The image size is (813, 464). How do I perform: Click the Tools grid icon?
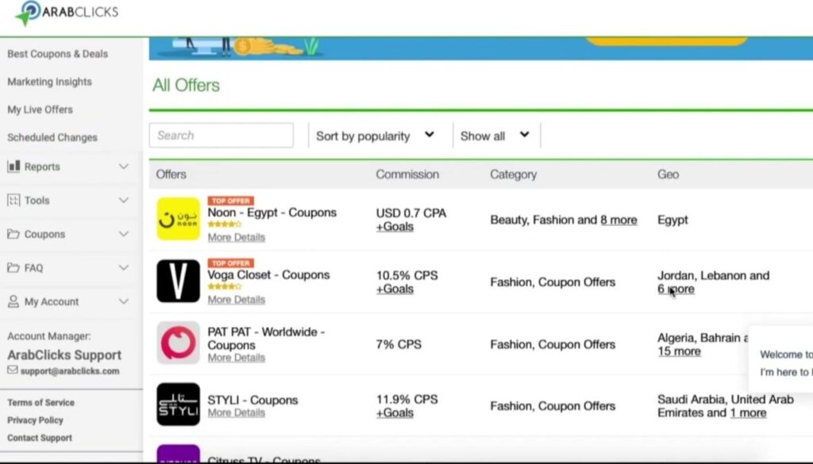tap(13, 200)
